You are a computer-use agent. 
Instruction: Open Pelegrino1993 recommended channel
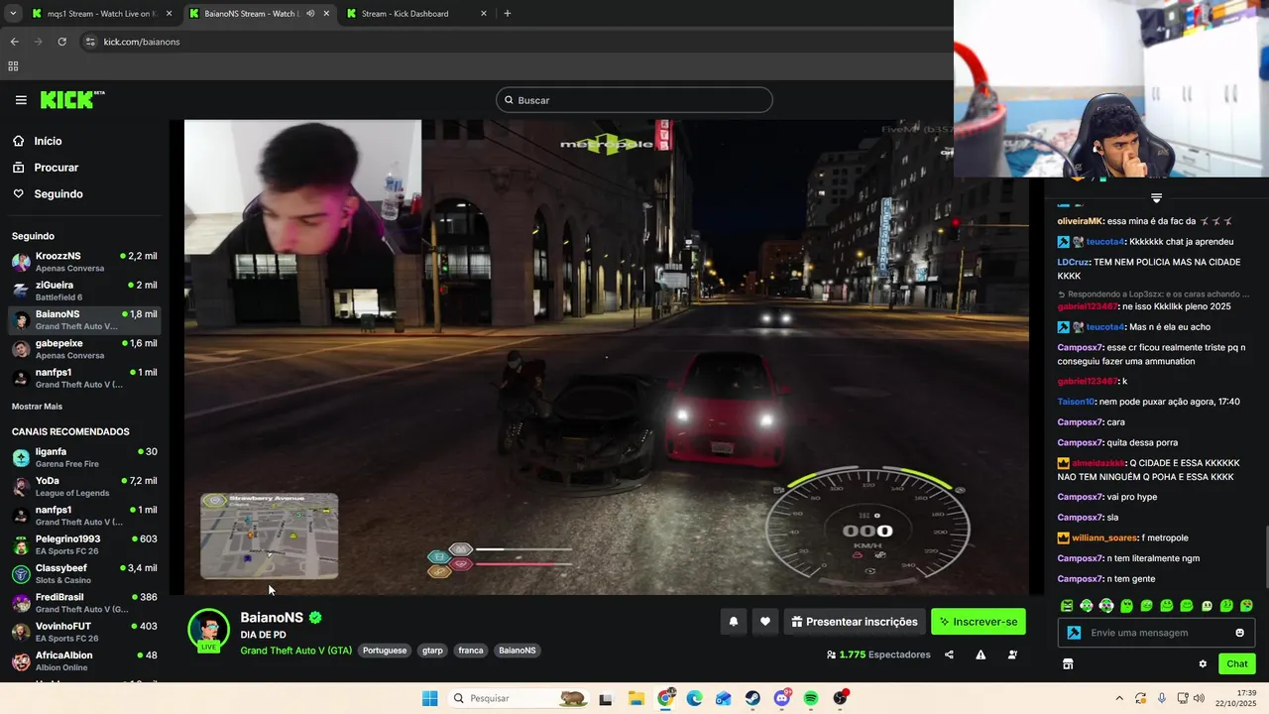point(84,544)
